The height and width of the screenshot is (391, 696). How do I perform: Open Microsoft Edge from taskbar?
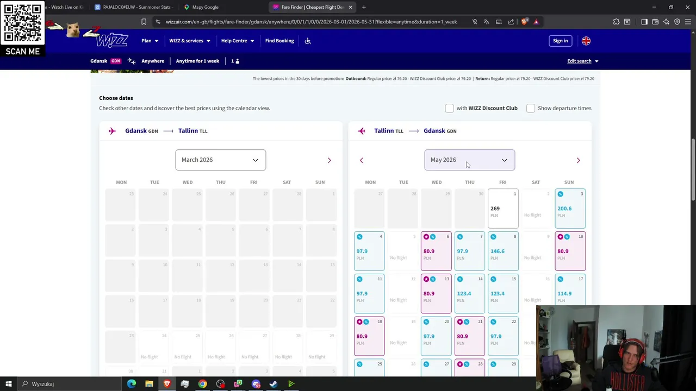coord(132,384)
